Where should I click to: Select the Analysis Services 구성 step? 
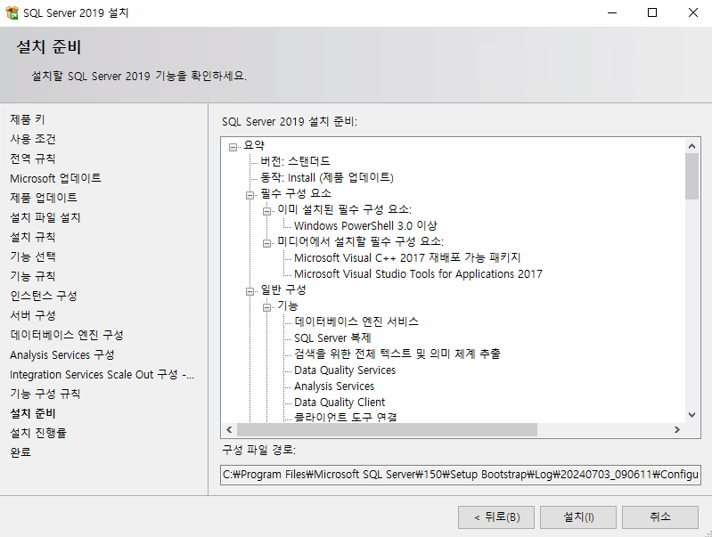point(62,354)
